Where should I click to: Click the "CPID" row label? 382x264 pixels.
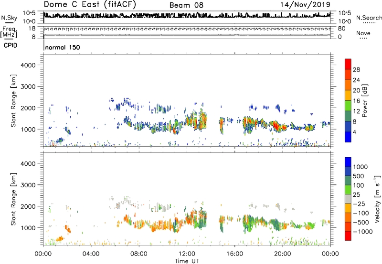coord(11,45)
